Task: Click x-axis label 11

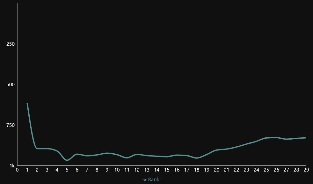Action: [x=127, y=170]
